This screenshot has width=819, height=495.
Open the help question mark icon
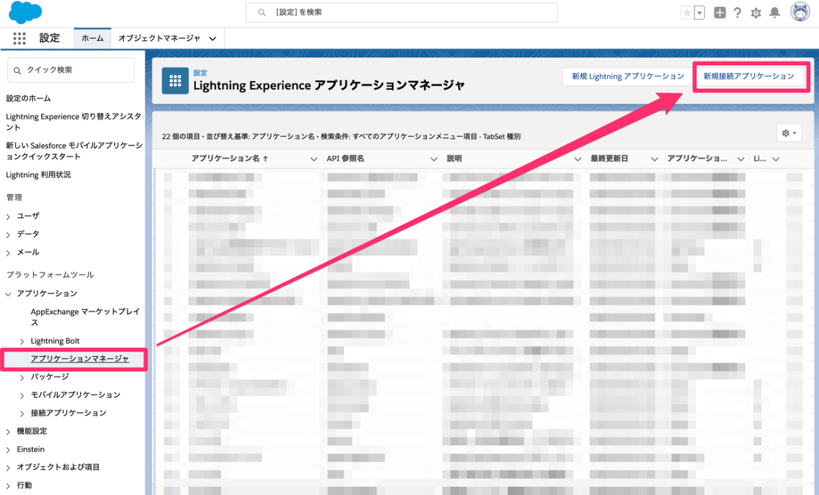738,13
